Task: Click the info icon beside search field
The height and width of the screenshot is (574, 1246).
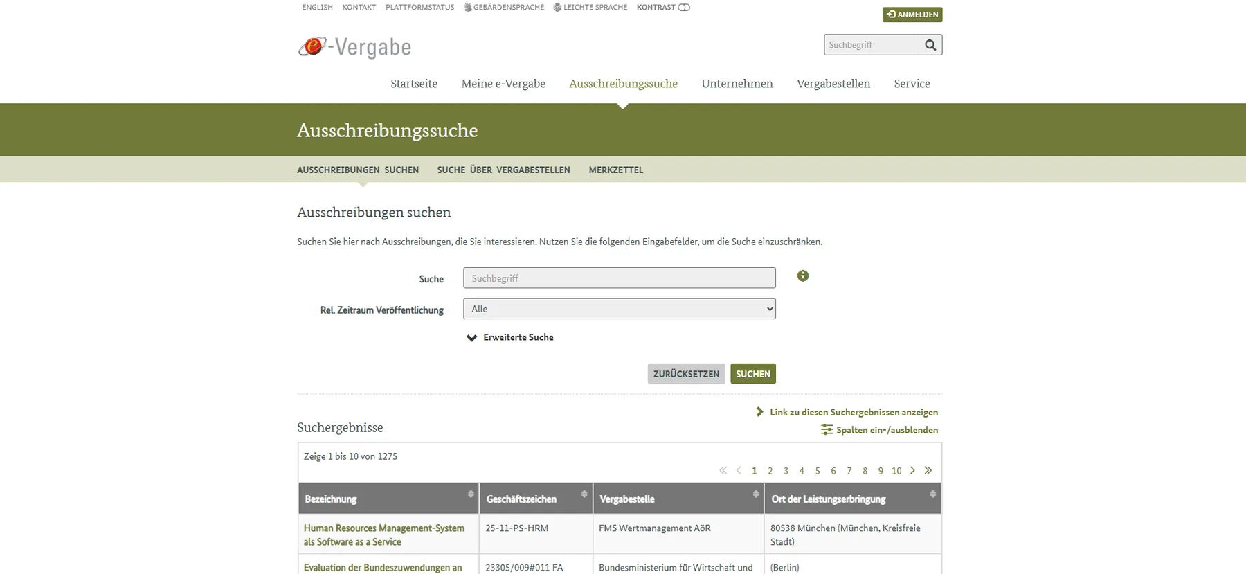Action: pyautogui.click(x=802, y=276)
